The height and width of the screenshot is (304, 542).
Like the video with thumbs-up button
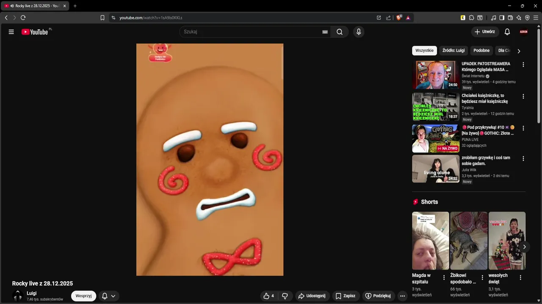coord(268,296)
